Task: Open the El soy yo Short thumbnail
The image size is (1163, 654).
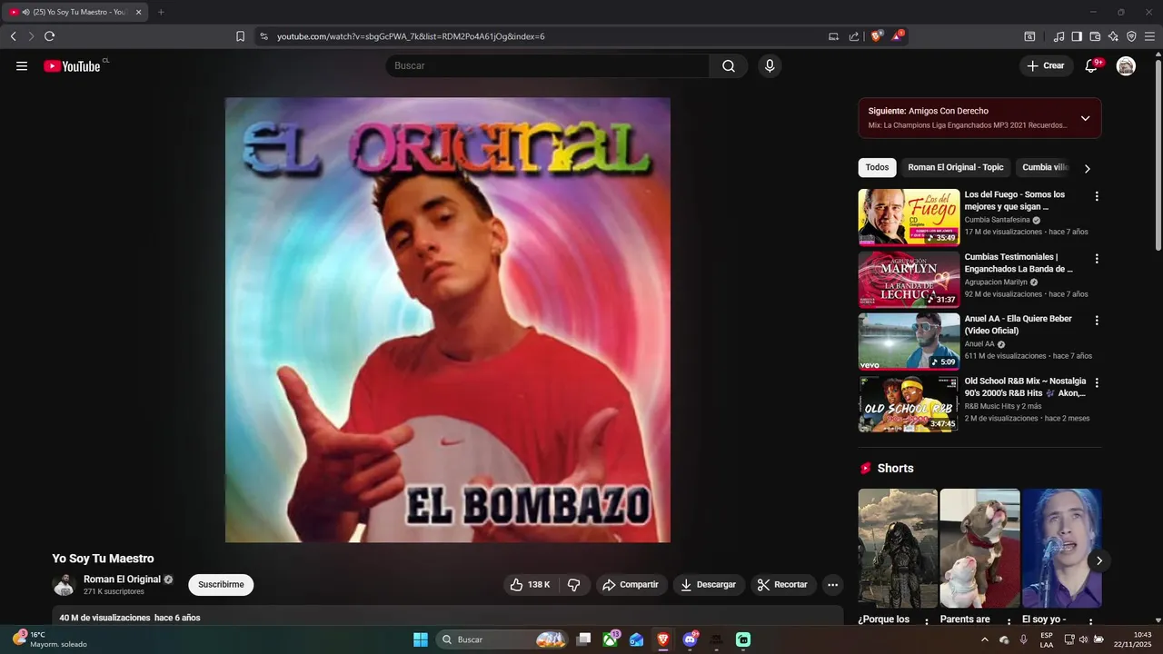Action: point(1061,549)
